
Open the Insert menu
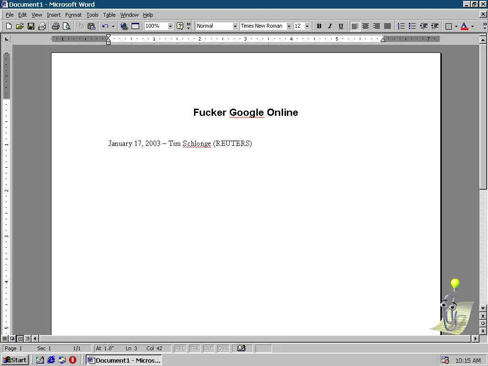(x=53, y=15)
